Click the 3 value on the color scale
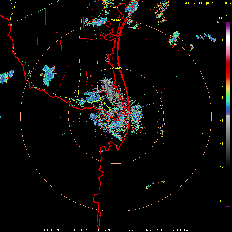The height and width of the screenshot is (232, 232). 222,75
